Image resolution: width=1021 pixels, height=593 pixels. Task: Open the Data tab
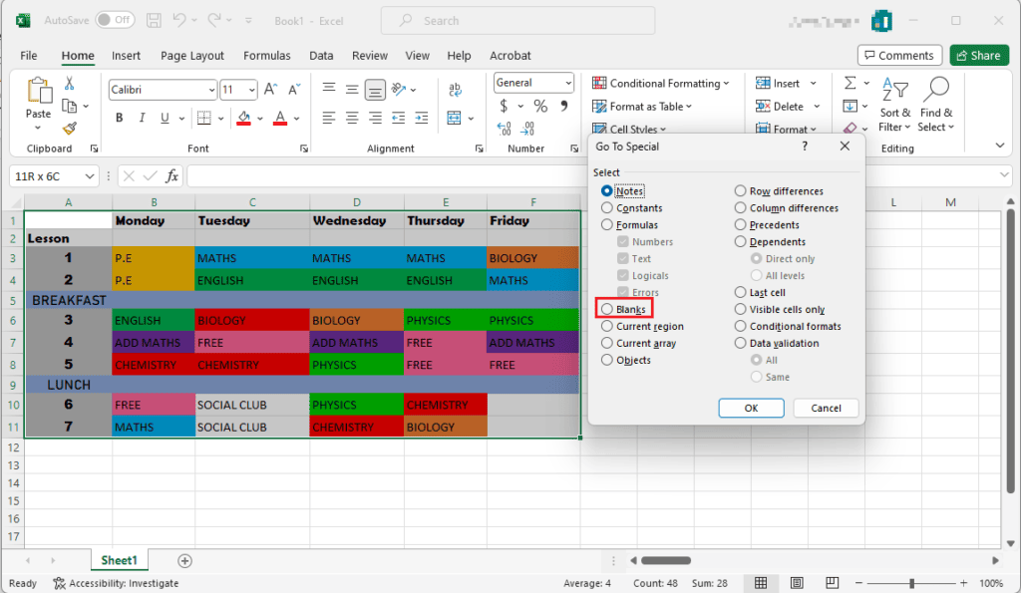click(321, 56)
